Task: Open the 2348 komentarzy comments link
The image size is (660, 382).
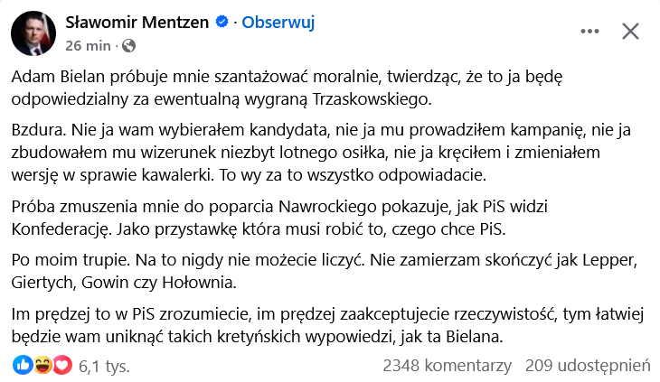Action: click(x=448, y=366)
